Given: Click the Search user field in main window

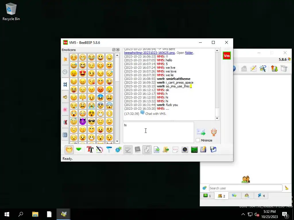Looking at the screenshot, I should pyautogui.click(x=245, y=188).
